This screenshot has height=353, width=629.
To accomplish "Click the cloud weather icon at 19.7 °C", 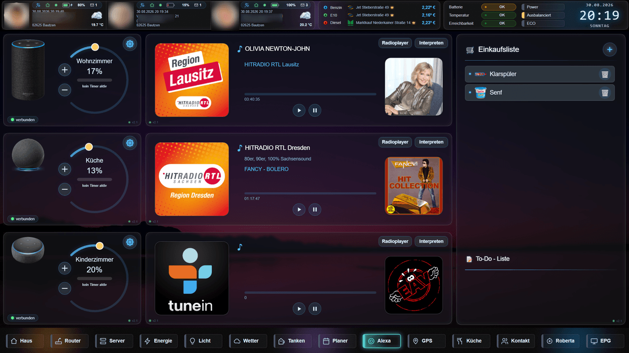I will [97, 16].
